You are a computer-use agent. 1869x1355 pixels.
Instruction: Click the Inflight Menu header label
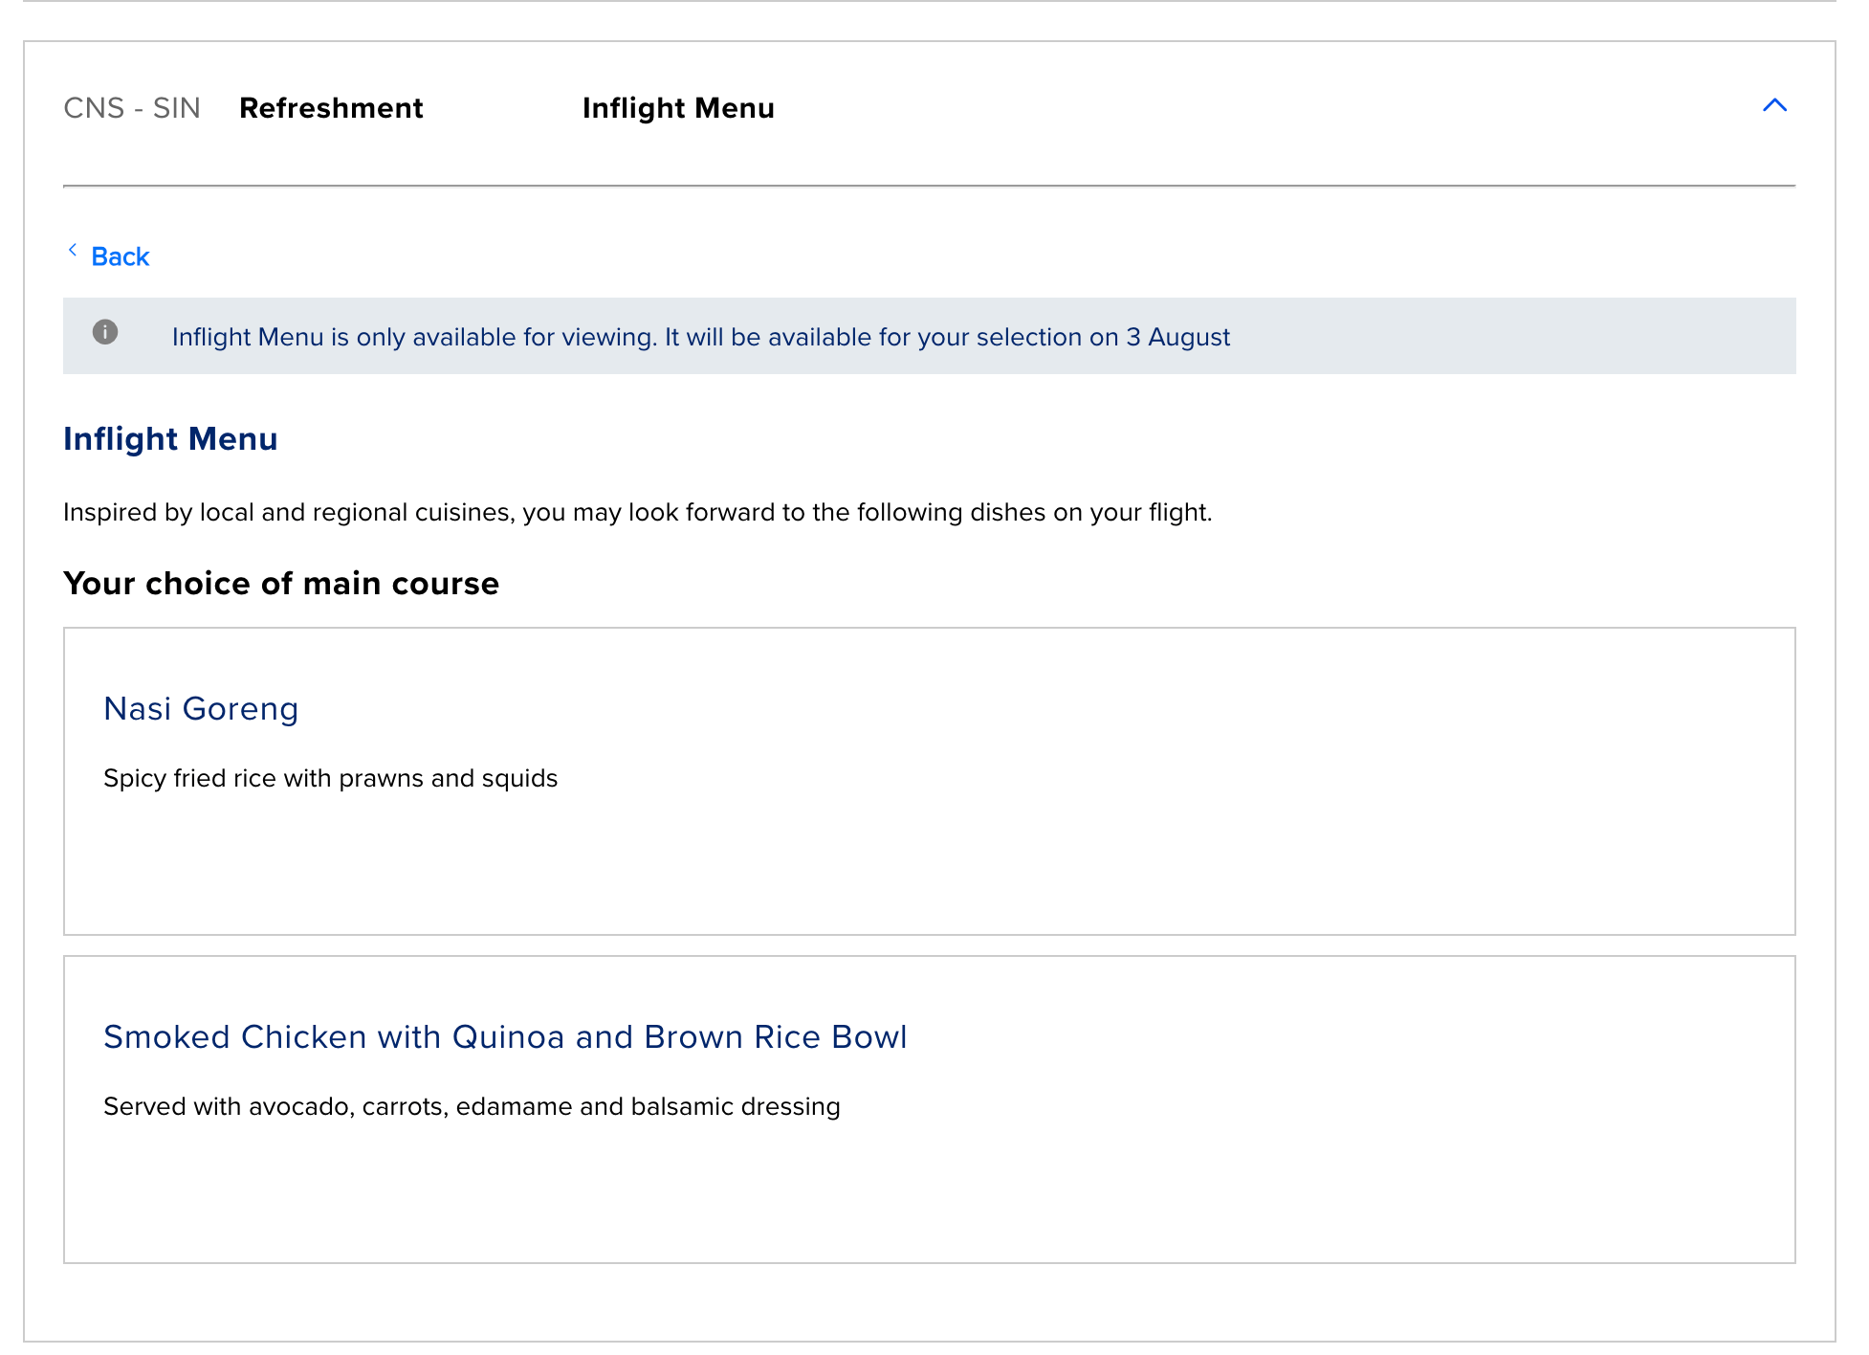click(678, 108)
